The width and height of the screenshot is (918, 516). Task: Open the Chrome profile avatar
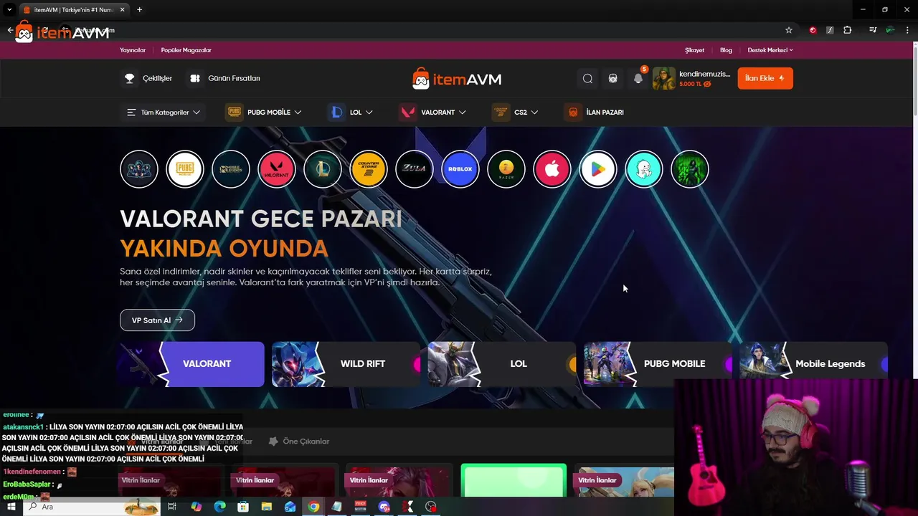tap(890, 30)
